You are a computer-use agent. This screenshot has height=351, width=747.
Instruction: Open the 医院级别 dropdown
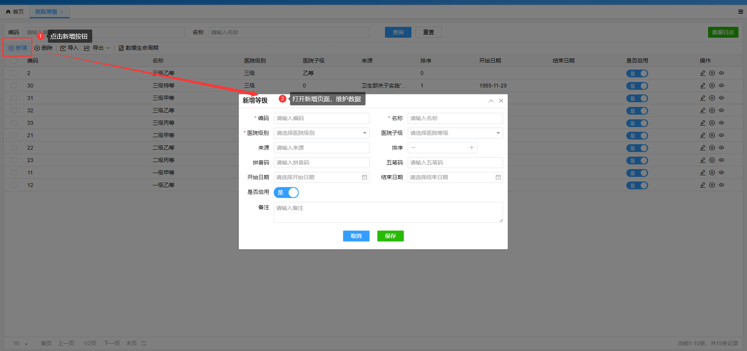point(321,133)
